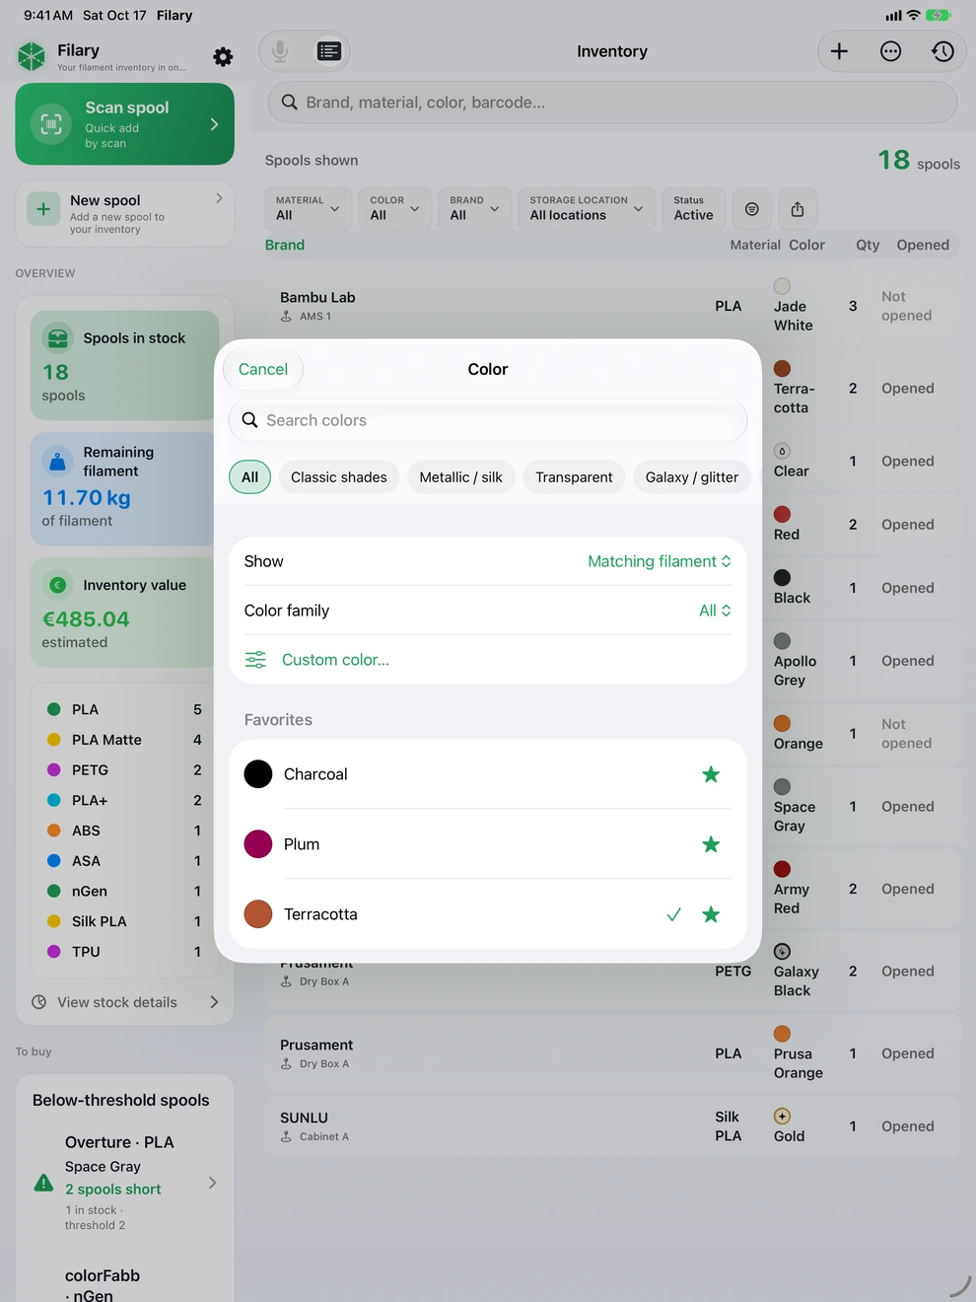
Task: Toggle the Plum favorite star
Action: point(711,844)
